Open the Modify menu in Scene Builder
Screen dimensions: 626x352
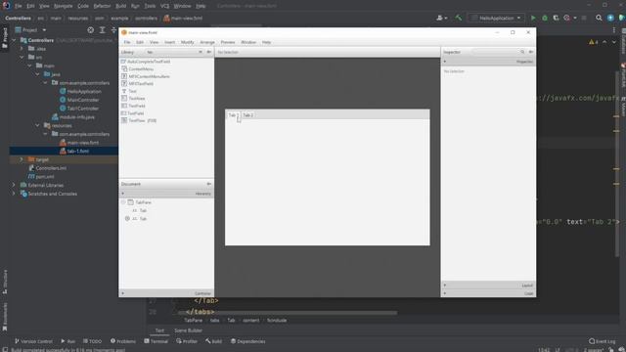coord(187,42)
